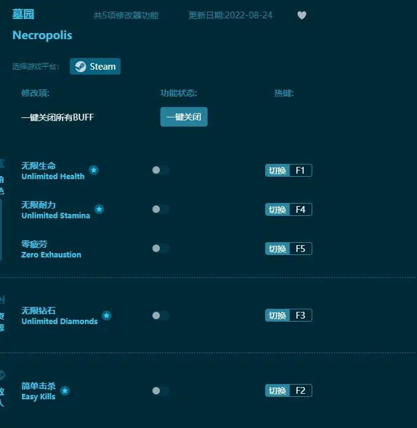The height and width of the screenshot is (428, 417).
Task: Click the Easy Kills label
Action: coord(39,397)
